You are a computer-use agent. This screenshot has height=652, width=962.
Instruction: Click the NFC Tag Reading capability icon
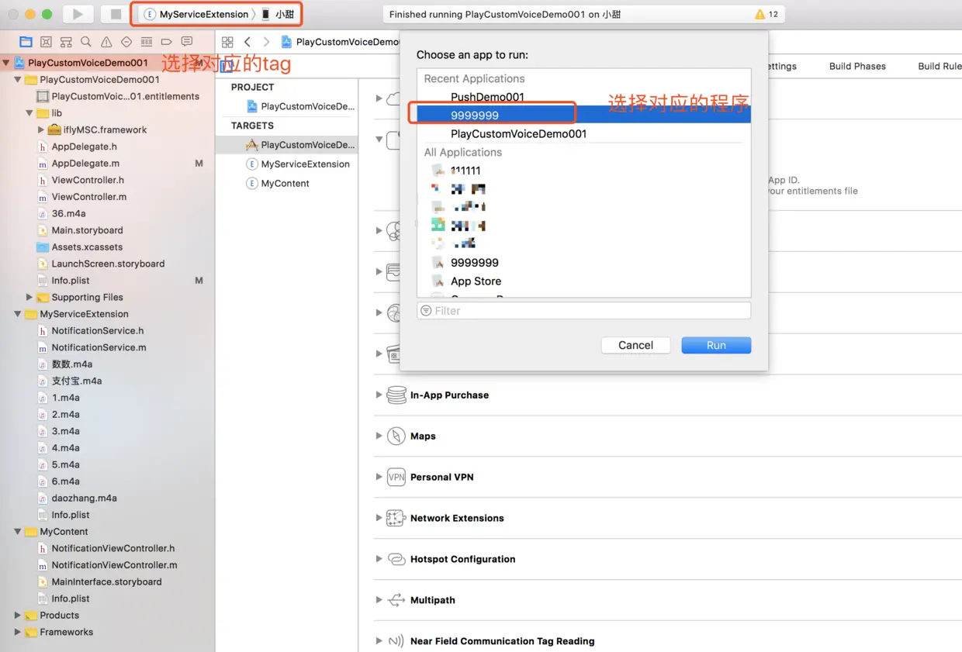point(396,641)
